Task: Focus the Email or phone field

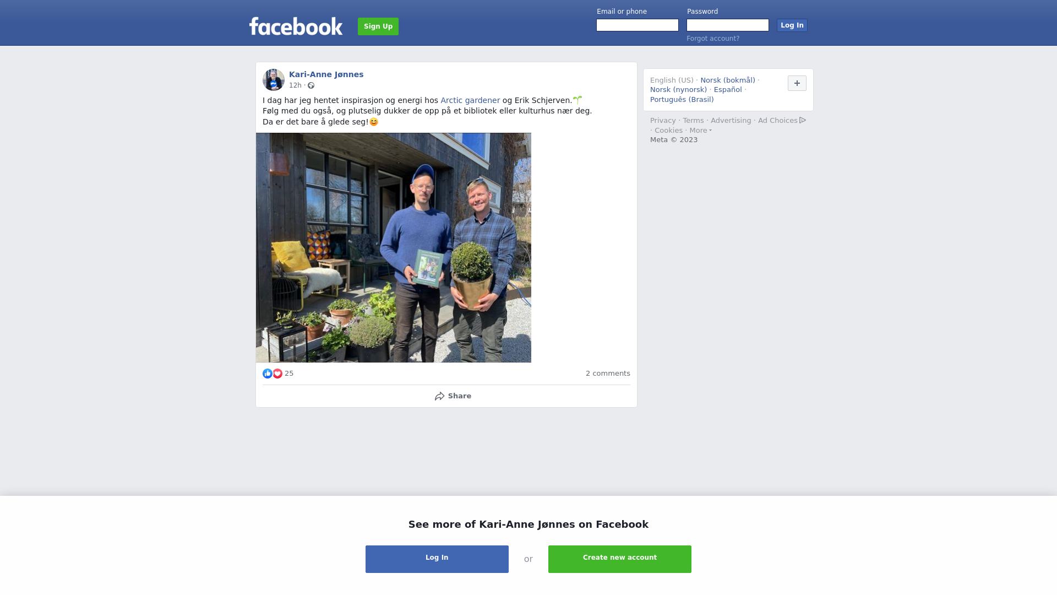Action: click(638, 25)
